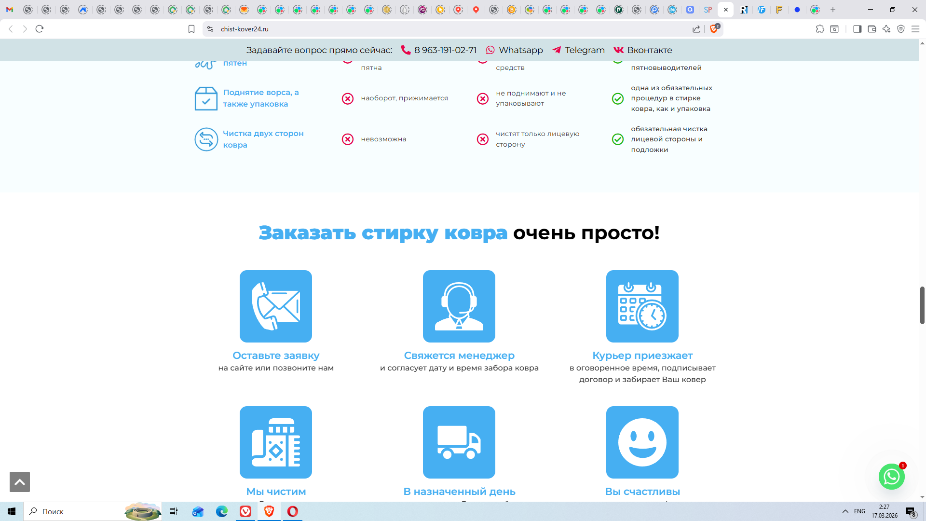Click the delivery truck icon
This screenshot has width=926, height=521.
(459, 442)
